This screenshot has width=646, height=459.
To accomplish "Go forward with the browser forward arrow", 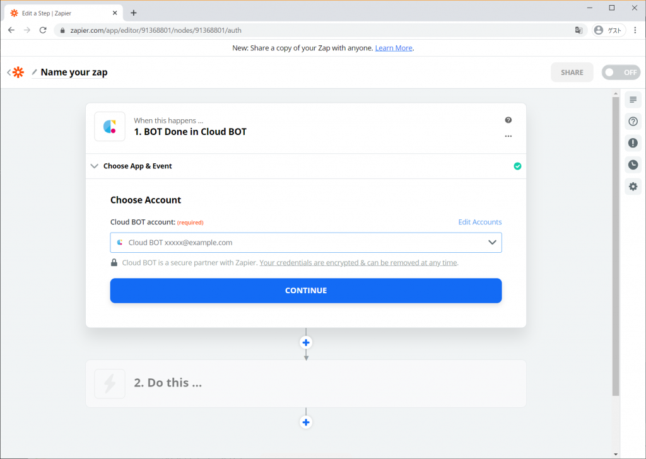I will pos(27,30).
